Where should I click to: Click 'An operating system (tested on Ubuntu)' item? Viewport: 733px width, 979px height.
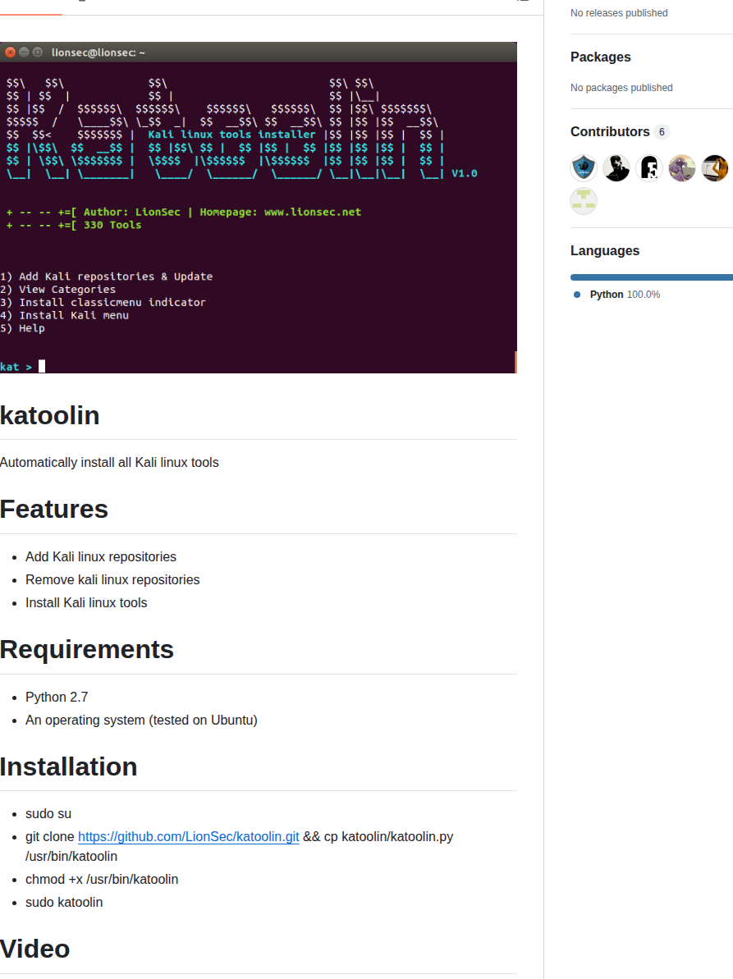click(x=141, y=721)
